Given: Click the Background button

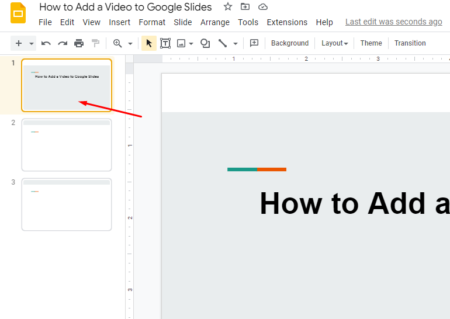Looking at the screenshot, I should tap(290, 43).
